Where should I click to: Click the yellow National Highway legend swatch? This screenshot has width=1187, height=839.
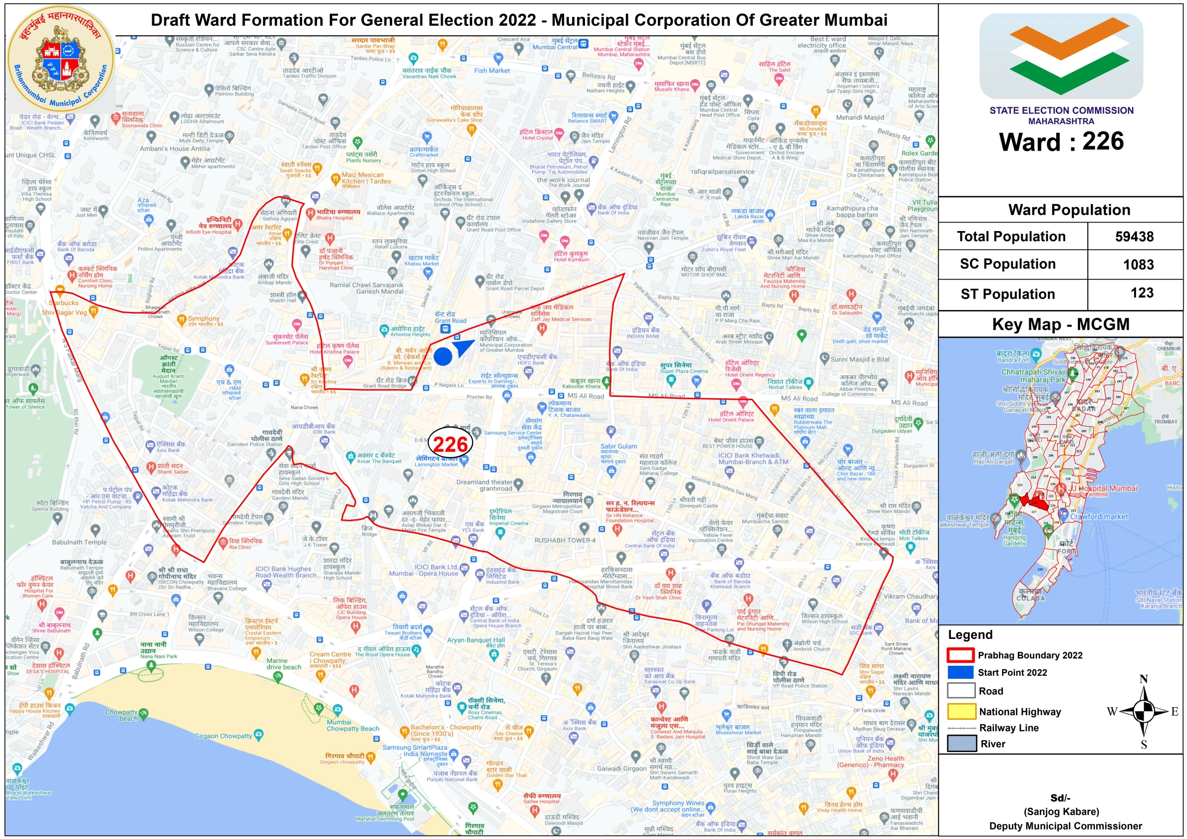961,711
